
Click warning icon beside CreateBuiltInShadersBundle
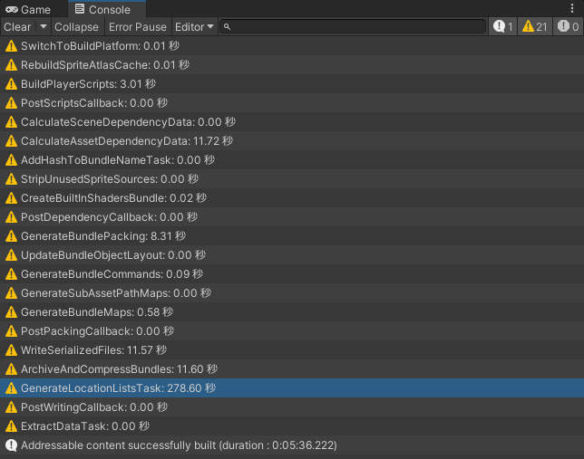(x=11, y=198)
